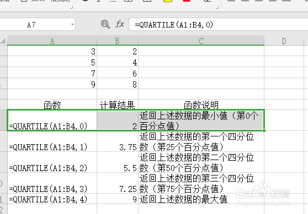
Task: Click the 函数说明 header cell
Action: (201, 105)
